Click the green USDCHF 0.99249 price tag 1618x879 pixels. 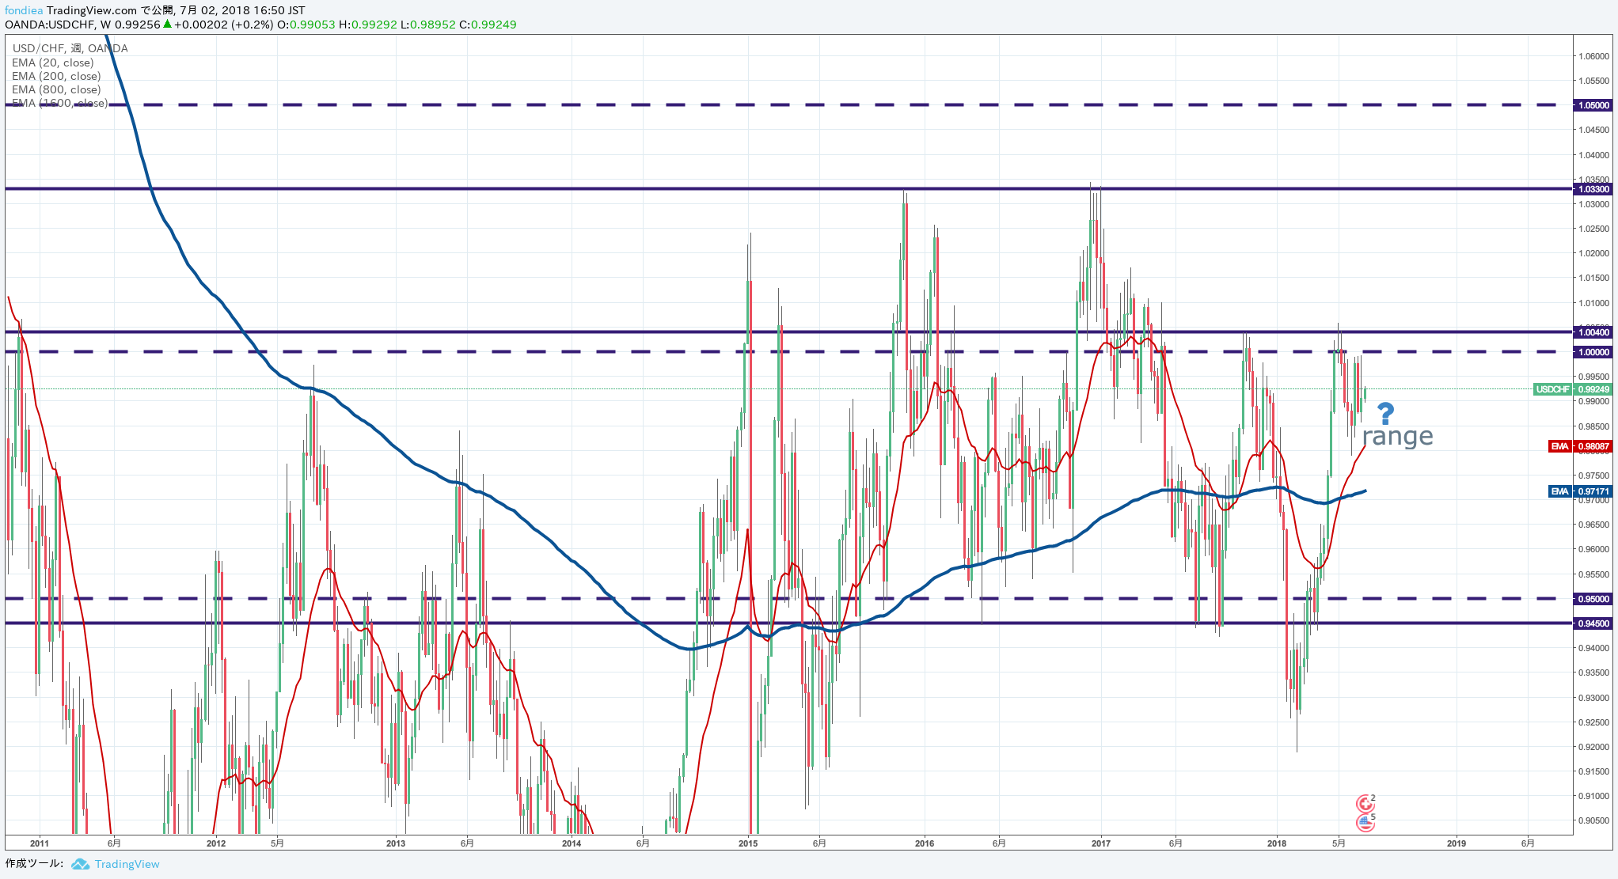(1572, 389)
